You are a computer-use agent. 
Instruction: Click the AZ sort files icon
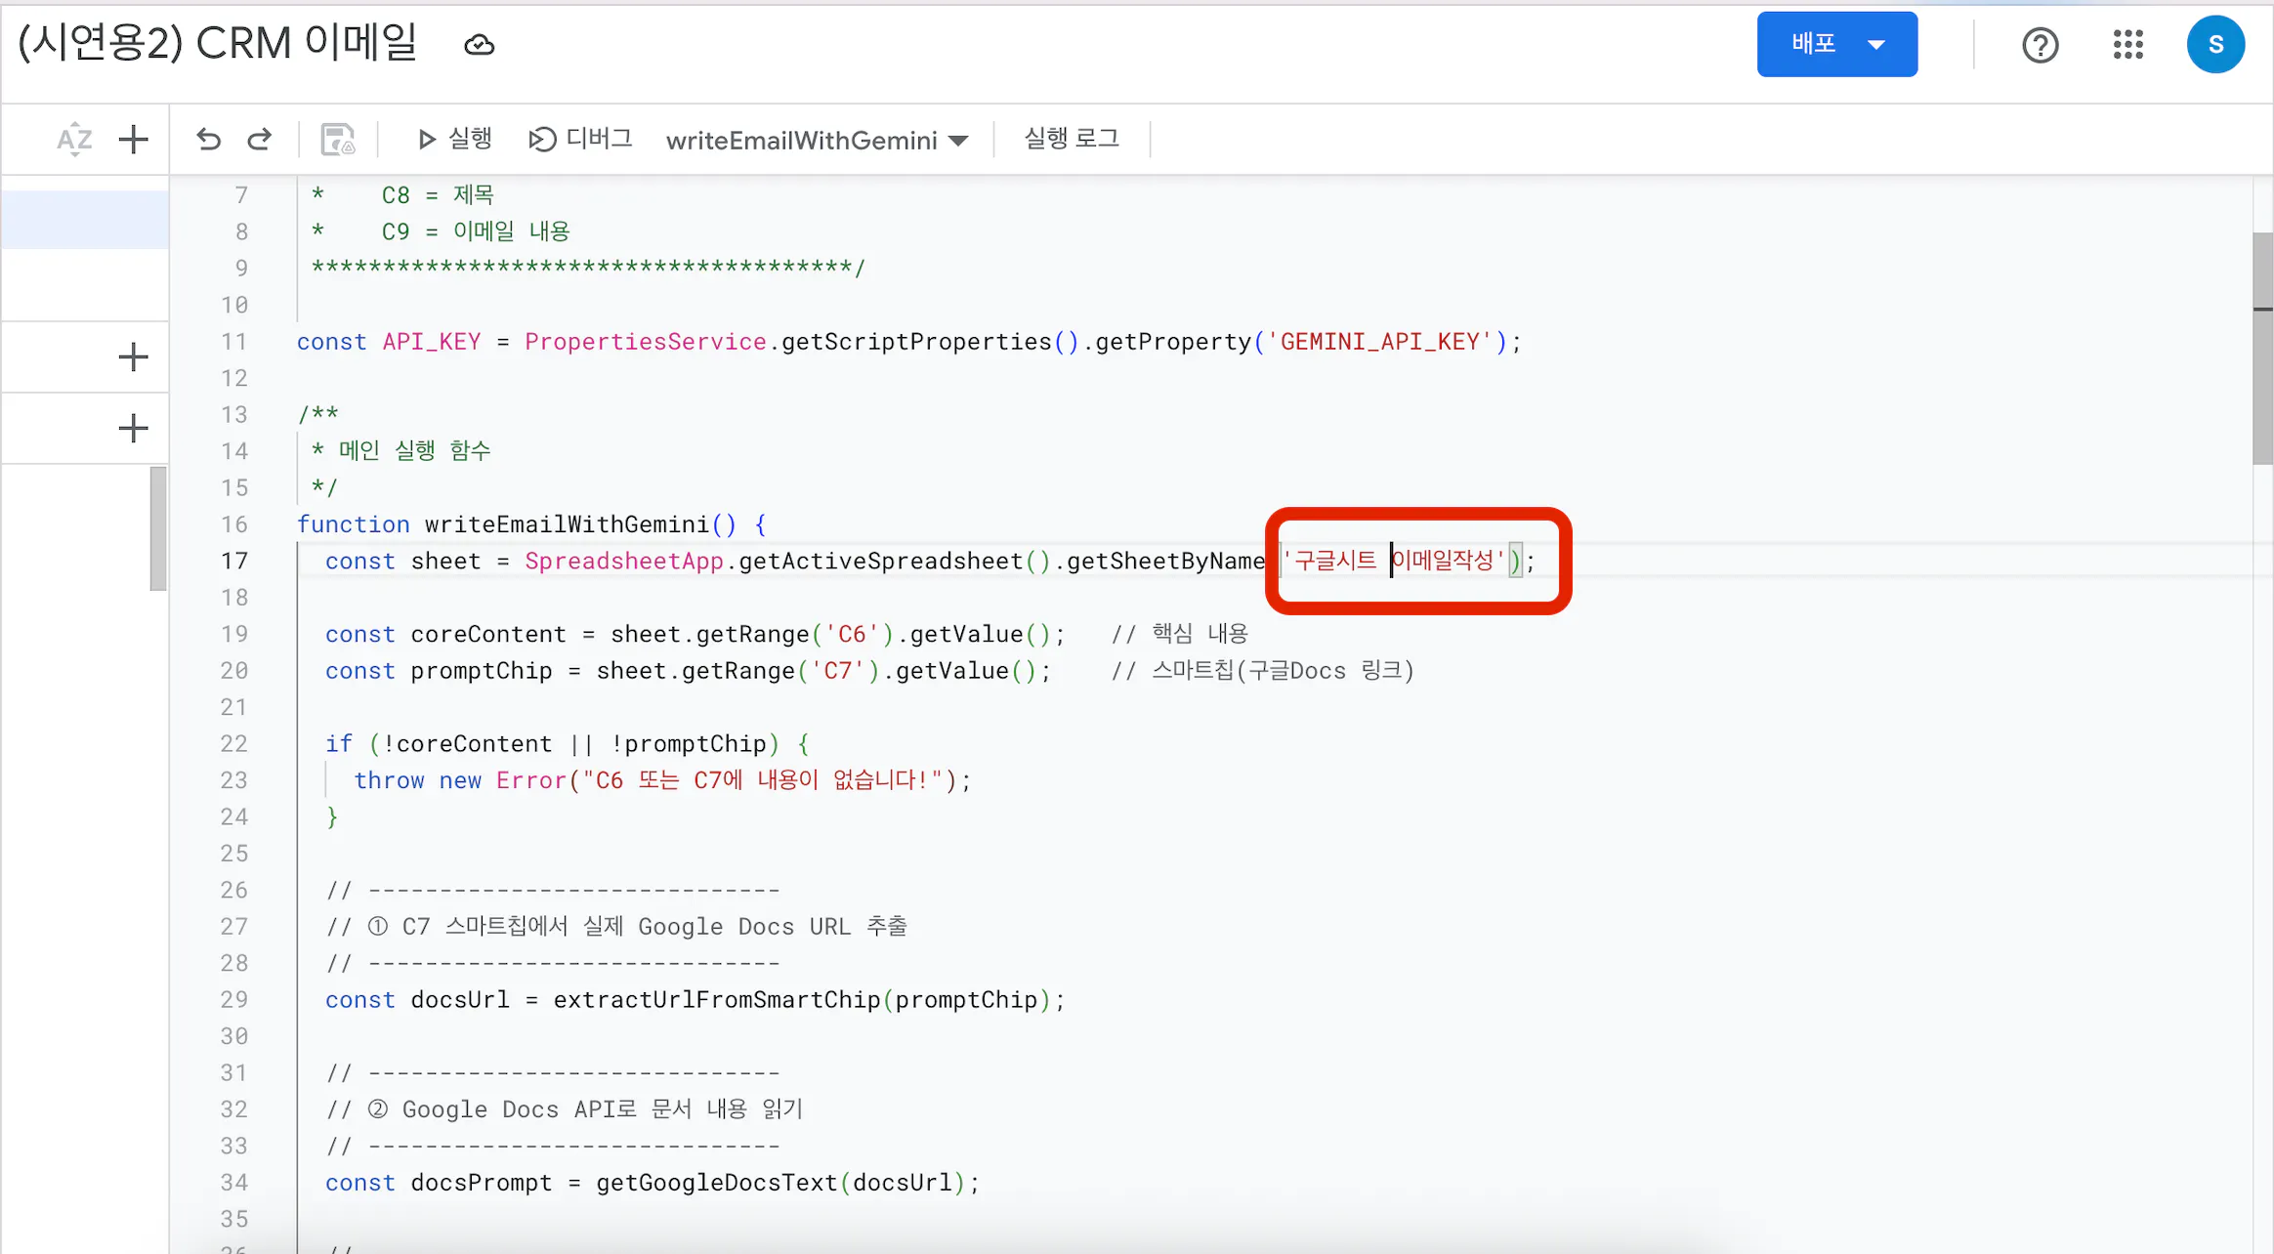(74, 140)
